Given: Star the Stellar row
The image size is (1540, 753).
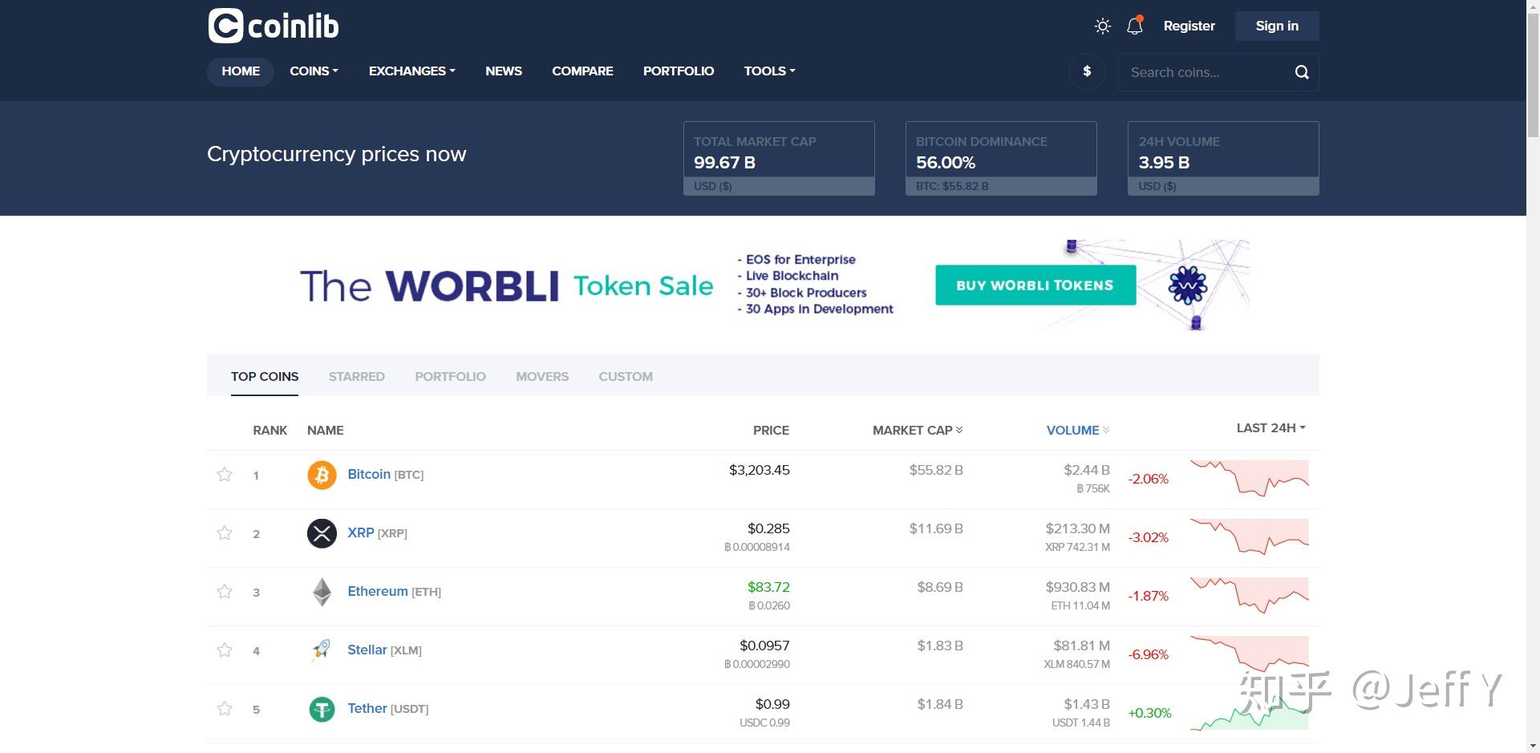Looking at the screenshot, I should pyautogui.click(x=225, y=650).
